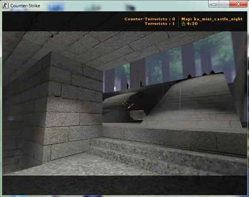Viewport: 249px width, 197px height.
Task: Click the weapon lying near the crosshair
Action: 131,106
